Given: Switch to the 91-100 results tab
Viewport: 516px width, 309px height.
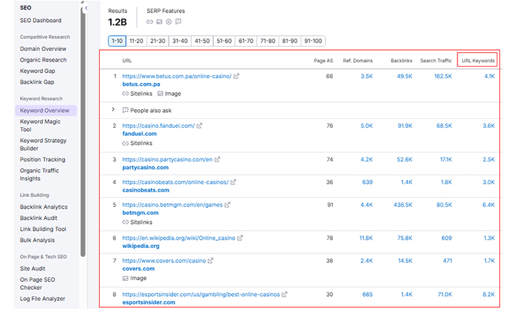Looking at the screenshot, I should 313,41.
